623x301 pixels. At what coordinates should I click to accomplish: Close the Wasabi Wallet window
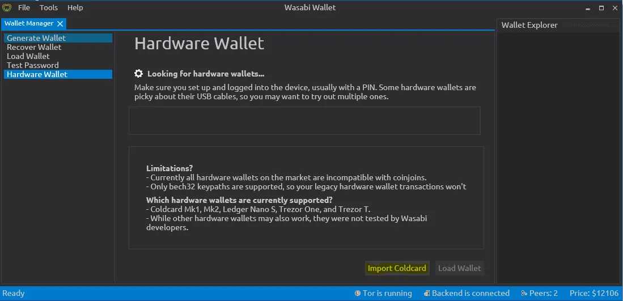click(x=614, y=8)
